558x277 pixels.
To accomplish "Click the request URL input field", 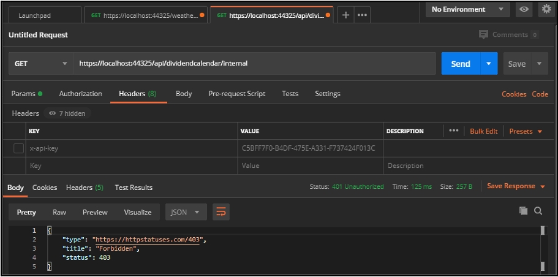I will pyautogui.click(x=254, y=63).
